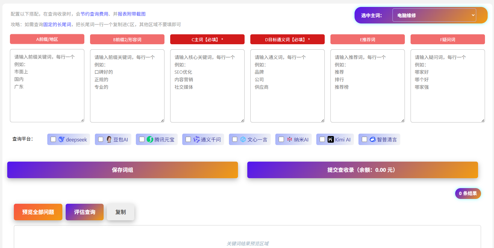Screen dimensions: 494x248
Task: Tick the 智普清言 checkbox
Action: click(364, 139)
